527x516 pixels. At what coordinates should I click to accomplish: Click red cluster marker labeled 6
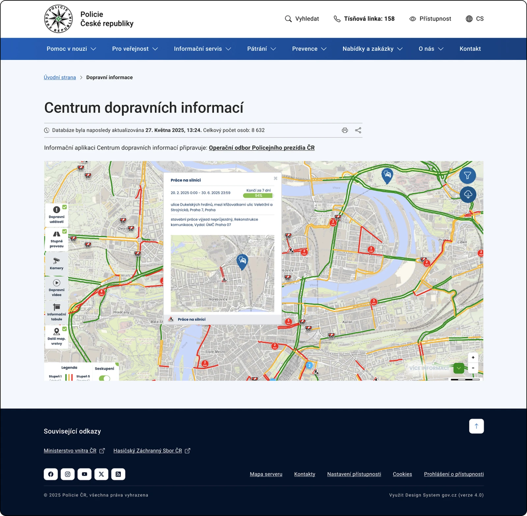(101, 292)
